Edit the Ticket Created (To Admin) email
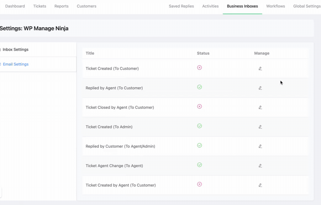The image size is (321, 205). (x=260, y=127)
